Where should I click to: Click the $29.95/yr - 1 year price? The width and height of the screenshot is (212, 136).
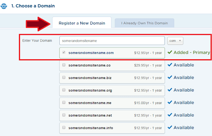point(148,65)
